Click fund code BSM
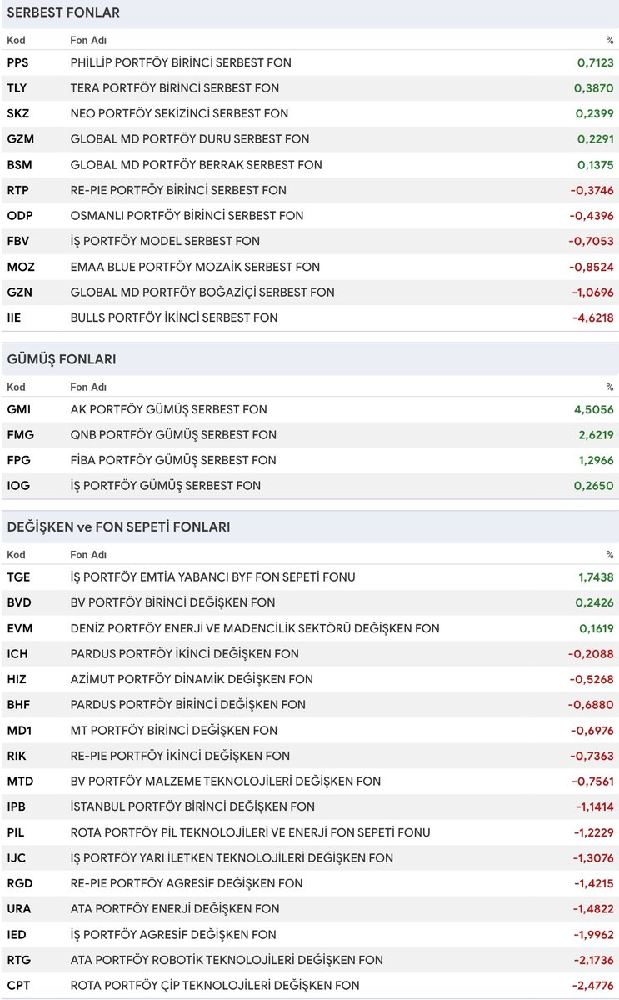Screen dimensions: 619x1000 [18, 165]
